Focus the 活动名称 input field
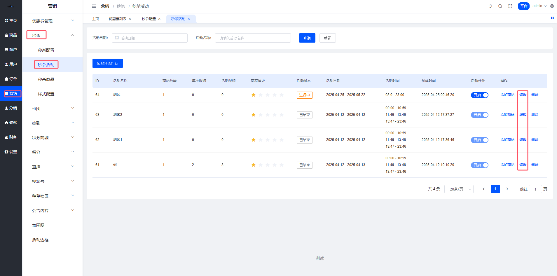The height and width of the screenshot is (276, 557). click(253, 38)
